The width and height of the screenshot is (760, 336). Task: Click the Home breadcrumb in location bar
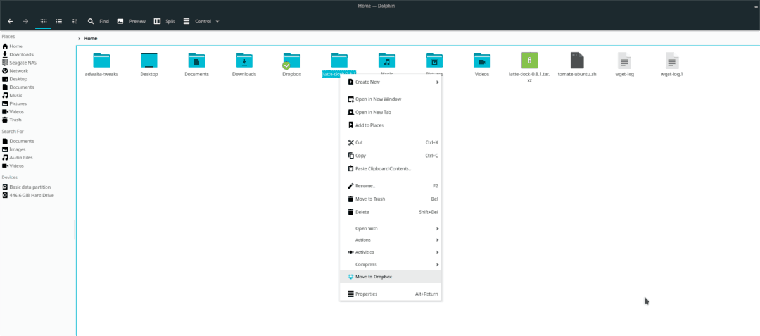pos(91,39)
